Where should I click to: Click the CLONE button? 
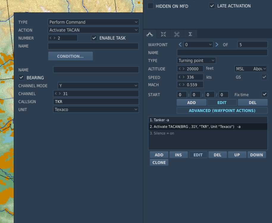pyautogui.click(x=159, y=163)
